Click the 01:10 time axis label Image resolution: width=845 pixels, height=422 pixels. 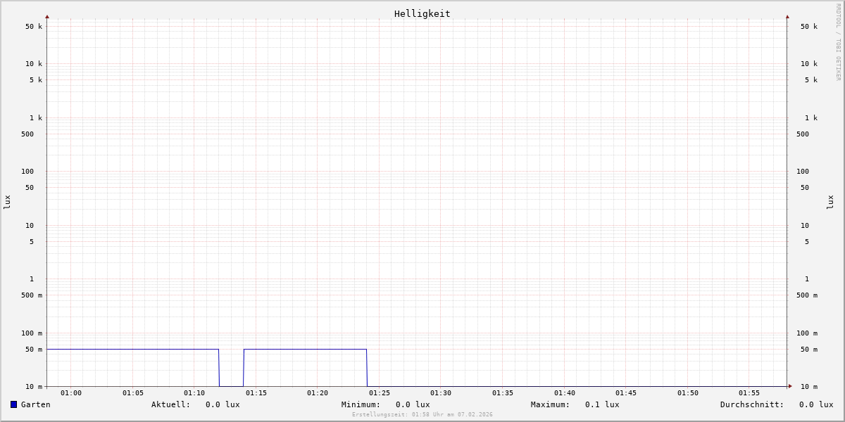coord(194,393)
